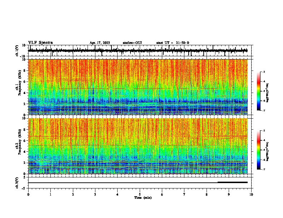Click the '4' tick on time axis
Screen dimensions: 283x218
pos(118,194)
